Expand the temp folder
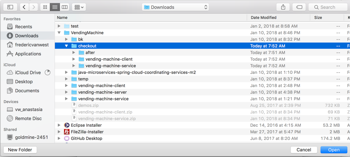The image size is (350, 157). click(66, 79)
